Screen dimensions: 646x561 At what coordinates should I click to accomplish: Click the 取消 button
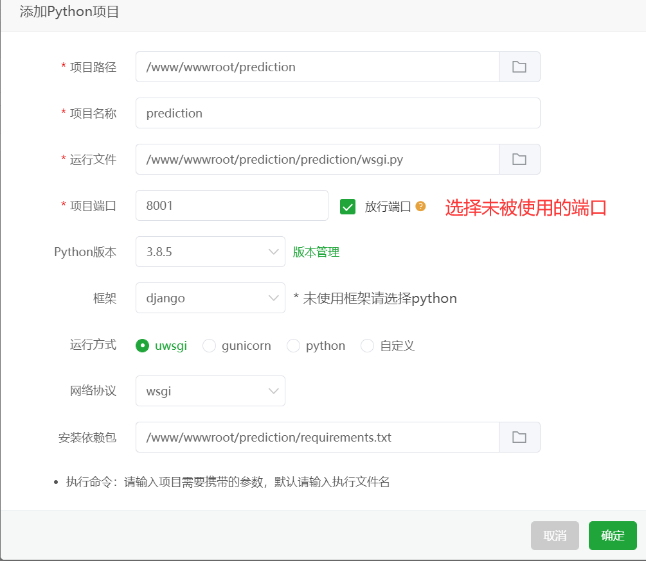(555, 535)
